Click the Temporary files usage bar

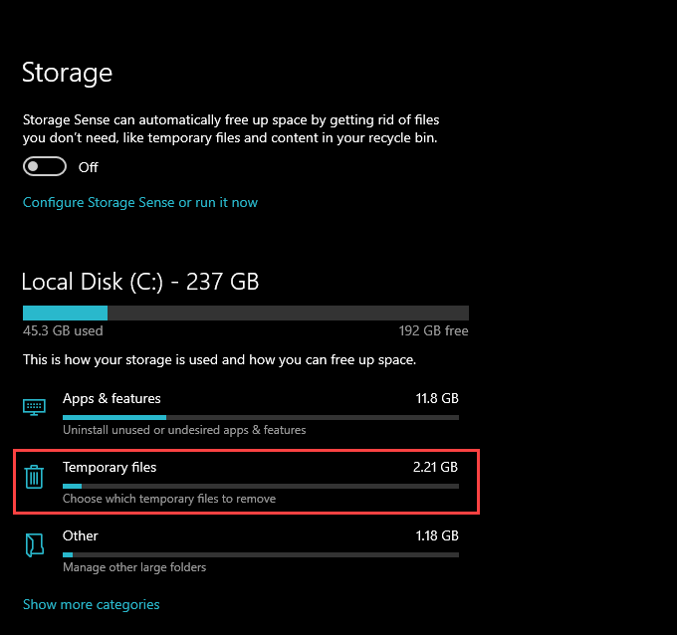[260, 486]
